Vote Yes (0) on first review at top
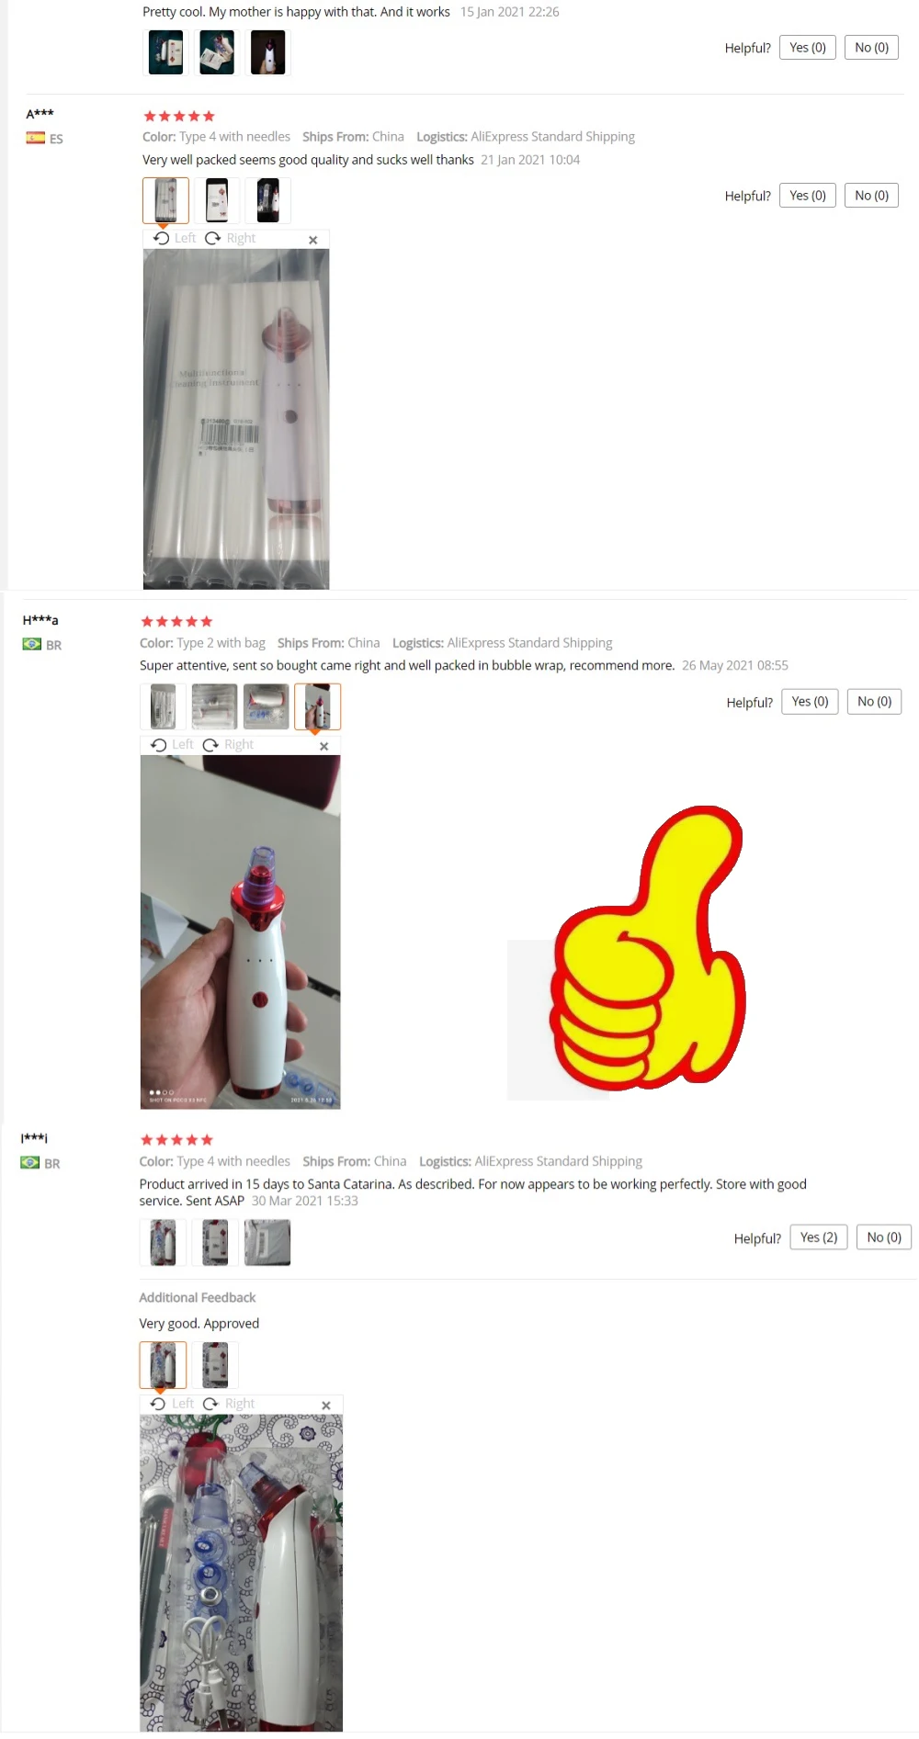This screenshot has height=1739, width=919. click(x=808, y=48)
